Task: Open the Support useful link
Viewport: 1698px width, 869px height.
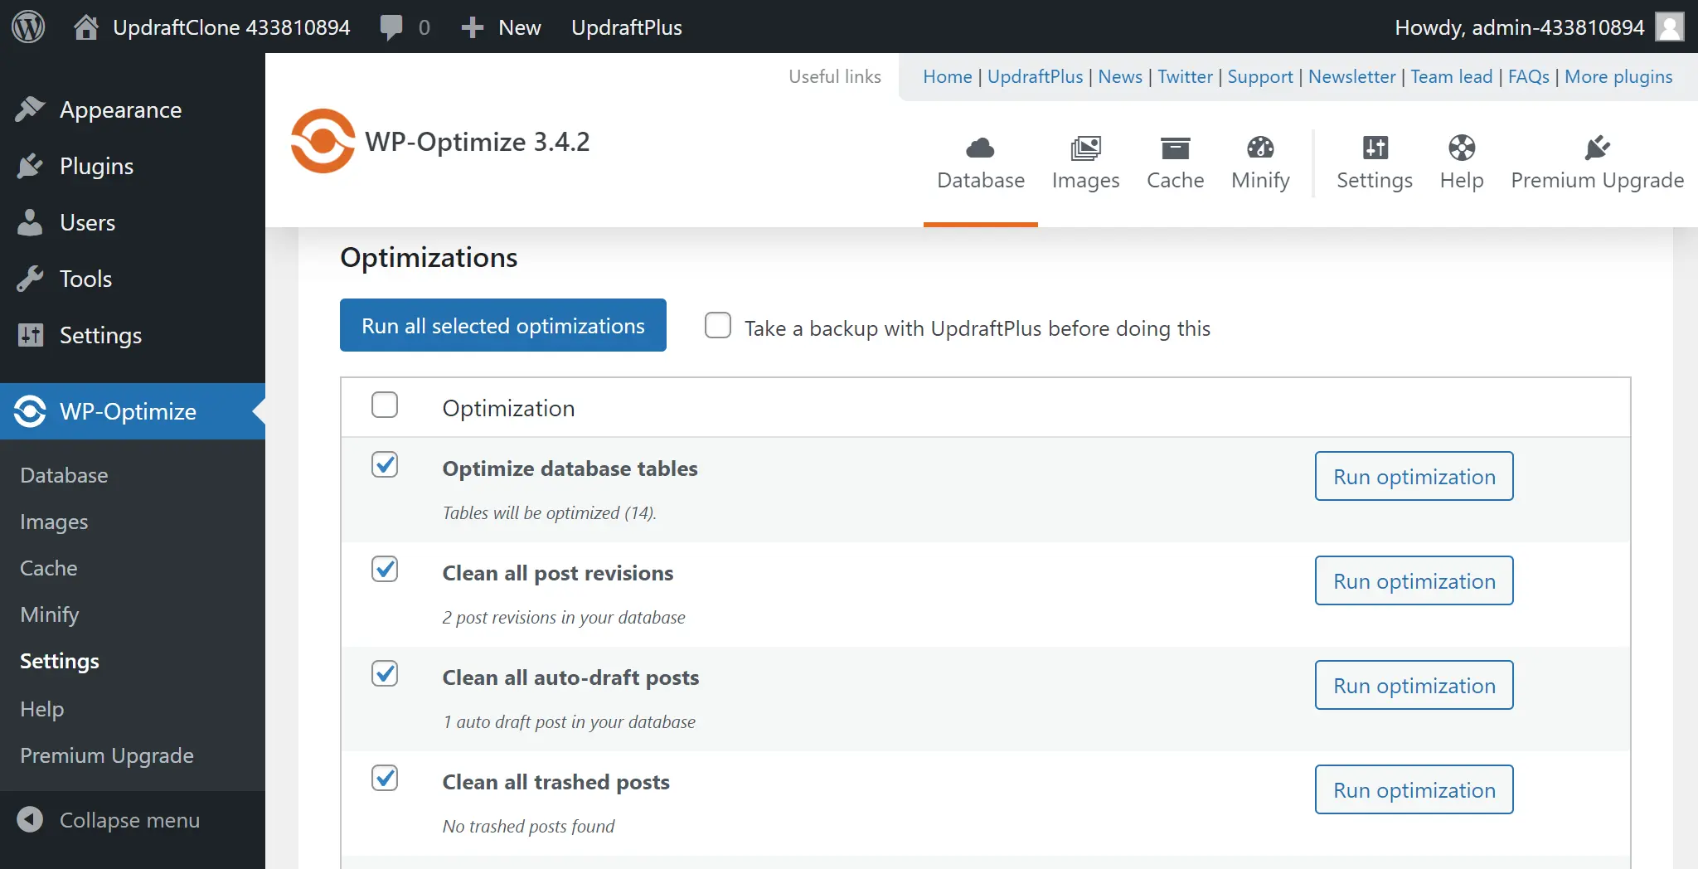Action: (x=1260, y=76)
